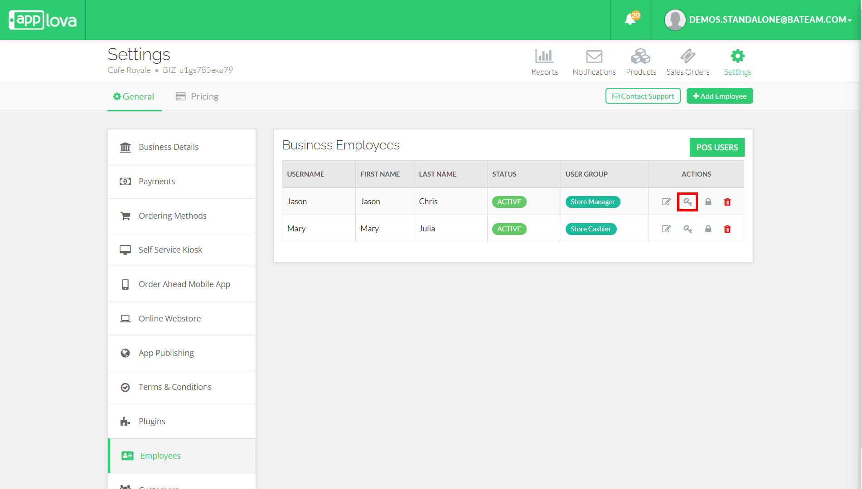Lock employee Mary's account

pos(708,229)
